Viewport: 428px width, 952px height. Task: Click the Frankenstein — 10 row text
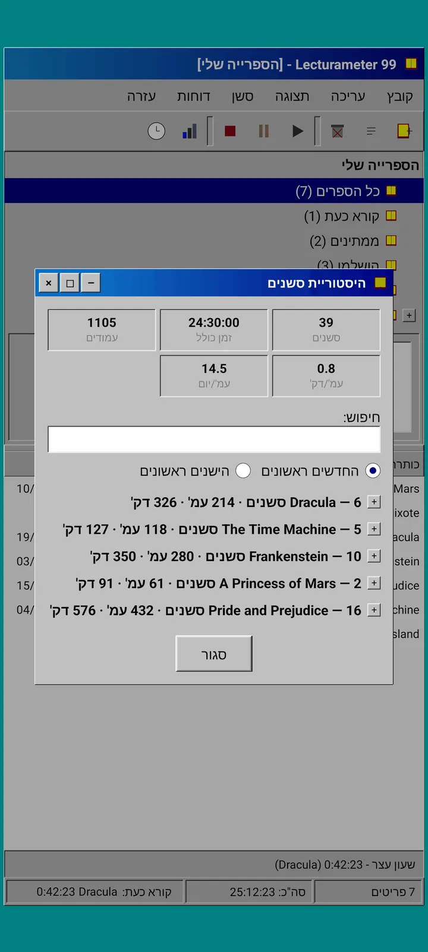coord(225,557)
